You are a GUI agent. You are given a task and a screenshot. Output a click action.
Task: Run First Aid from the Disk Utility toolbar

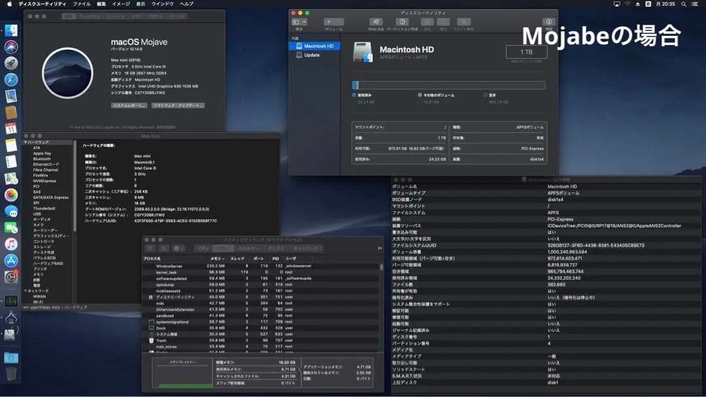[x=376, y=21]
